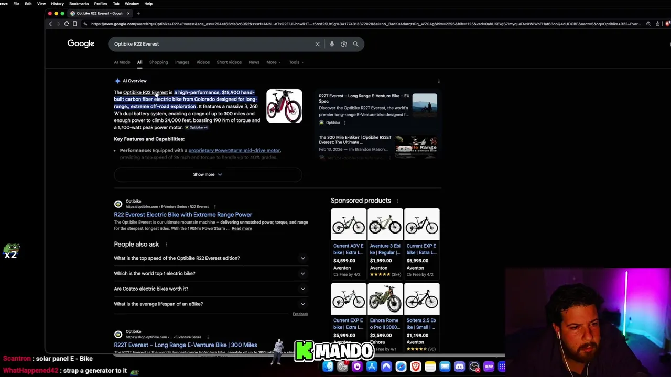Open 'R22 Everest Electric Bike with Extreme Range Power' result
This screenshot has height=377, width=671.
click(x=183, y=215)
